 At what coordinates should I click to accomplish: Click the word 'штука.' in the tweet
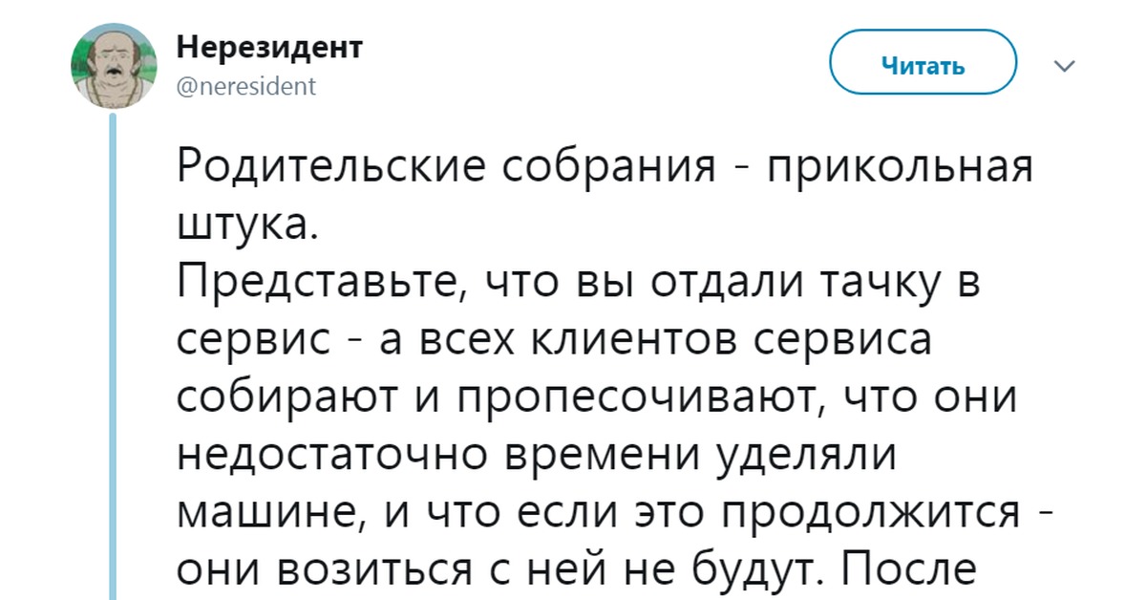point(245,226)
